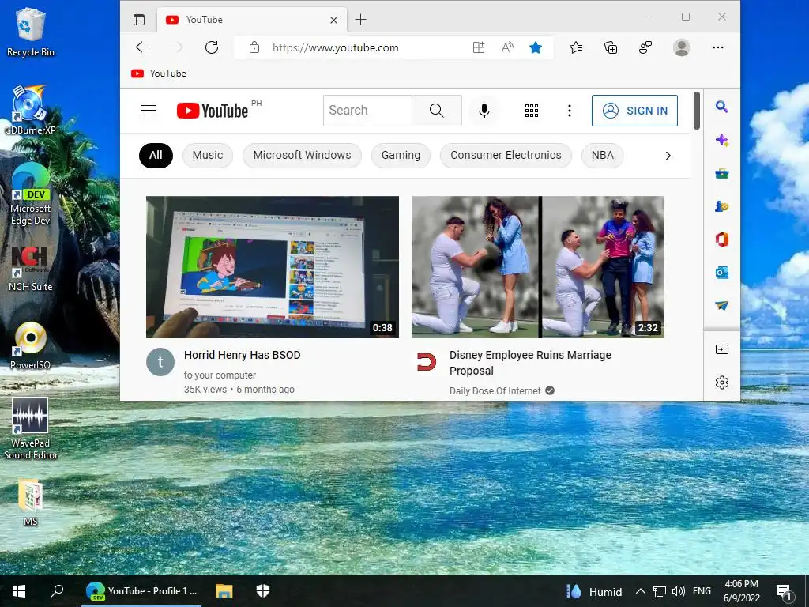Focus the YouTube Search input field
809x607 pixels.
[368, 111]
